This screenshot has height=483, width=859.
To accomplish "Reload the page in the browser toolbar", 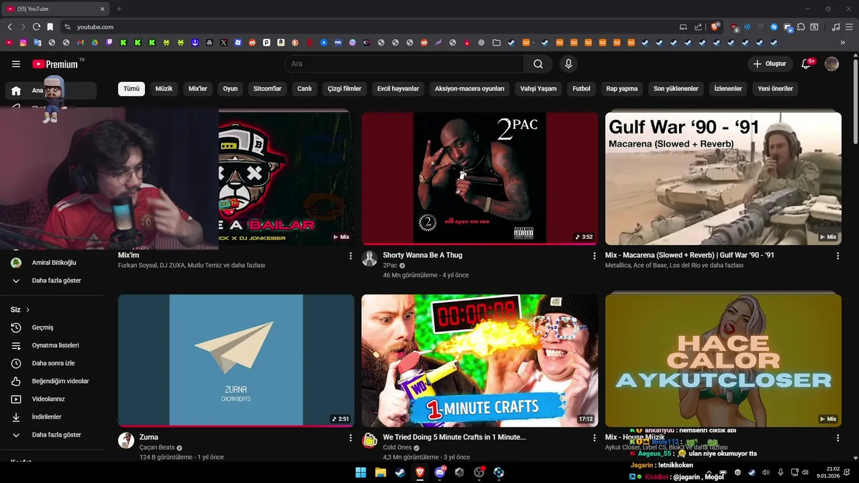I will [36, 27].
